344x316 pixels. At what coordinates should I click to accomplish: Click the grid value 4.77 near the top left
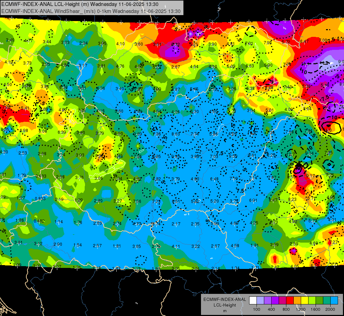[28, 41]
